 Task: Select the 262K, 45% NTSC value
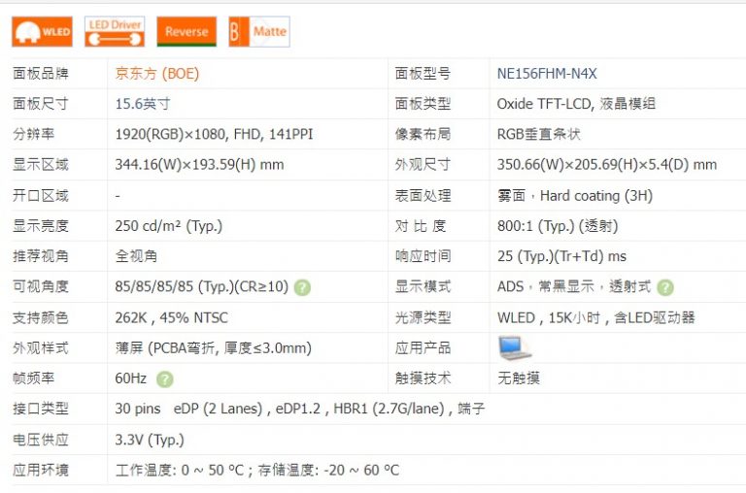[x=172, y=317]
